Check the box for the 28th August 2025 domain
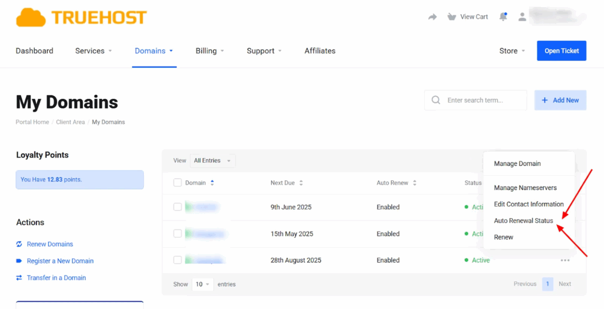 [178, 260]
